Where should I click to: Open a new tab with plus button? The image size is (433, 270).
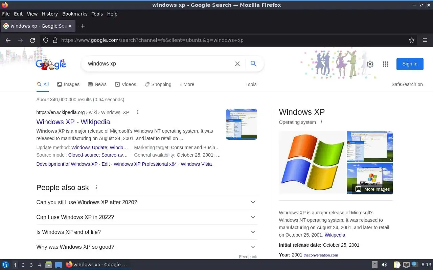pyautogui.click(x=83, y=26)
